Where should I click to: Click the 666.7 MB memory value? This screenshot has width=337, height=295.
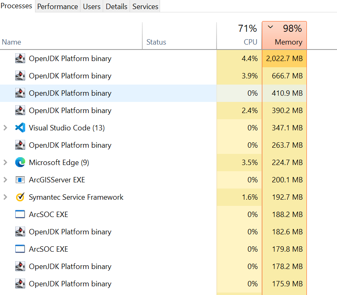[287, 76]
